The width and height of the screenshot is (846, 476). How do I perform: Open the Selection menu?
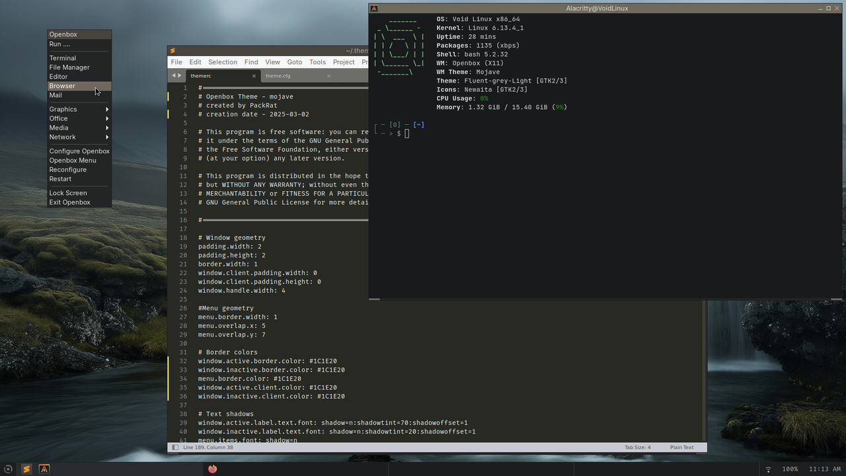tap(223, 62)
